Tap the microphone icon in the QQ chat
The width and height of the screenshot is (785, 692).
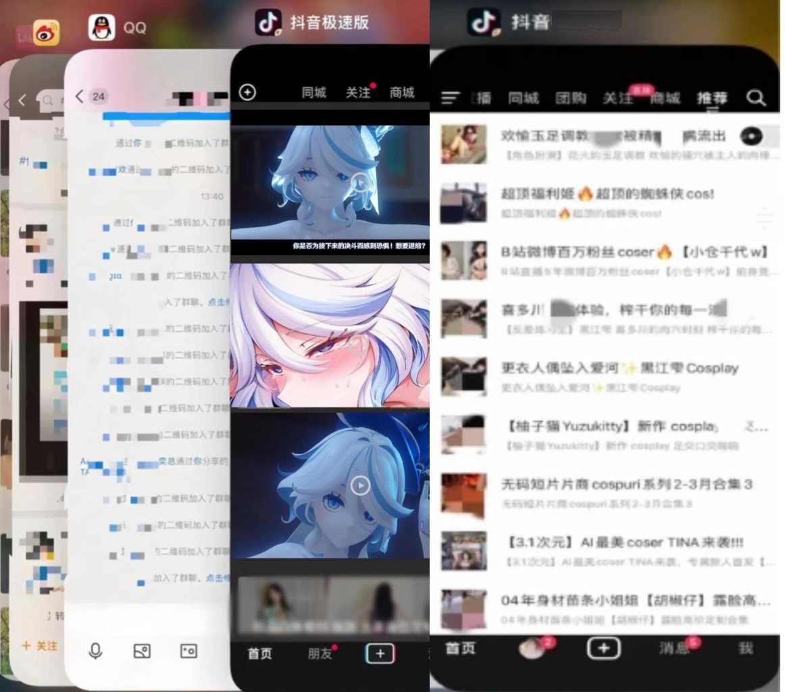(95, 651)
